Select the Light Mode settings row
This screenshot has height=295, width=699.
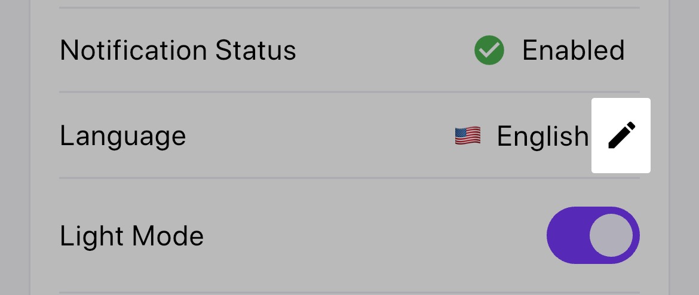[349, 235]
